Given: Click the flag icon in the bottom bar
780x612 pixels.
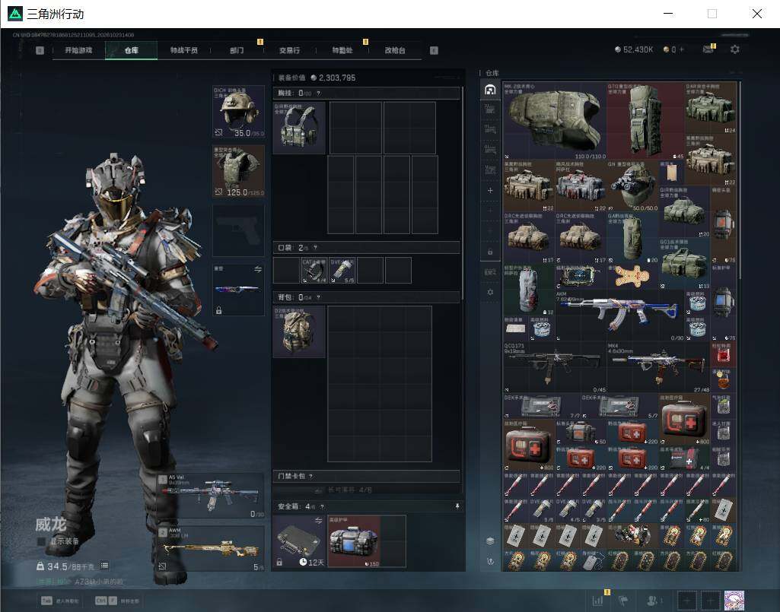Looking at the screenshot, I should [623, 601].
